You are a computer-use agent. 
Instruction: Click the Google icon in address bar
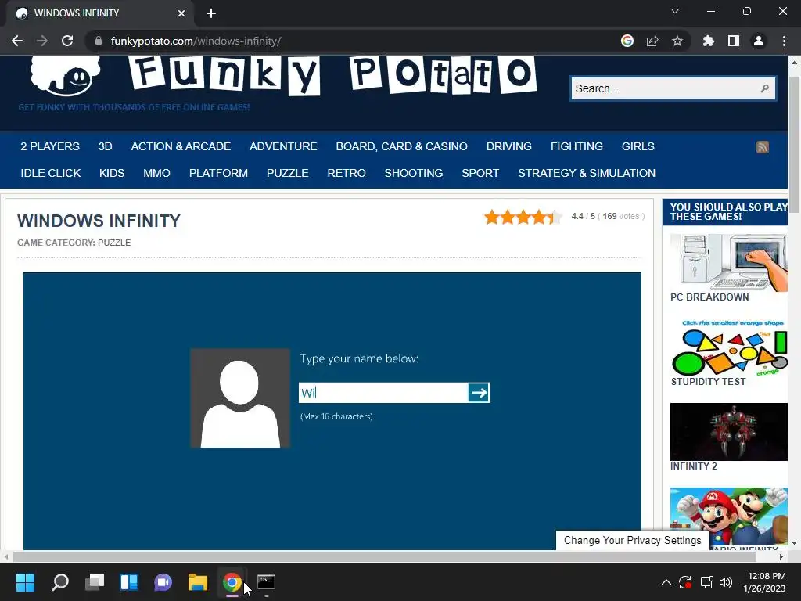pyautogui.click(x=627, y=41)
